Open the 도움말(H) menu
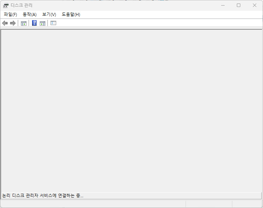 71,15
